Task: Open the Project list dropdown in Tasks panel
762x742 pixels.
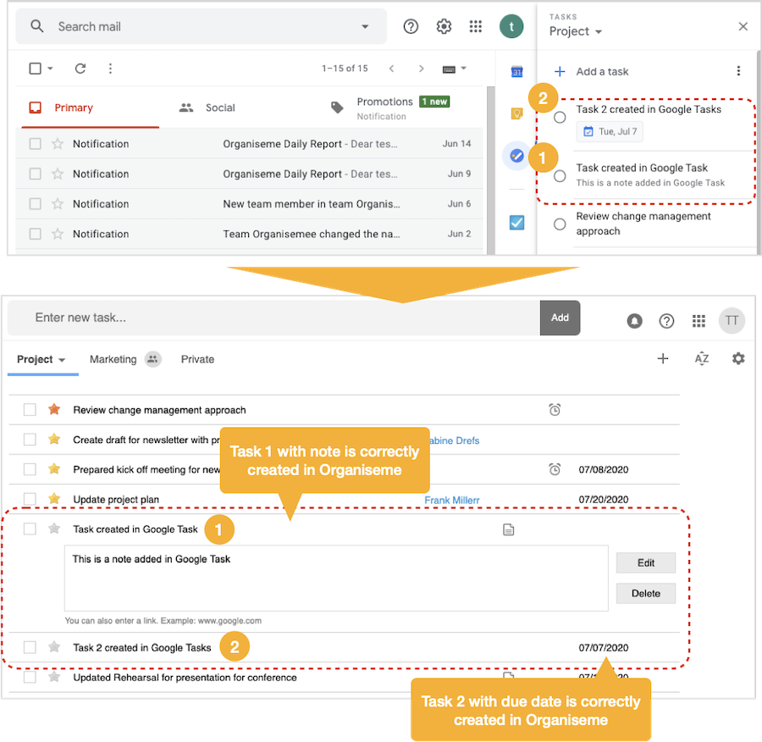Action: coord(576,31)
